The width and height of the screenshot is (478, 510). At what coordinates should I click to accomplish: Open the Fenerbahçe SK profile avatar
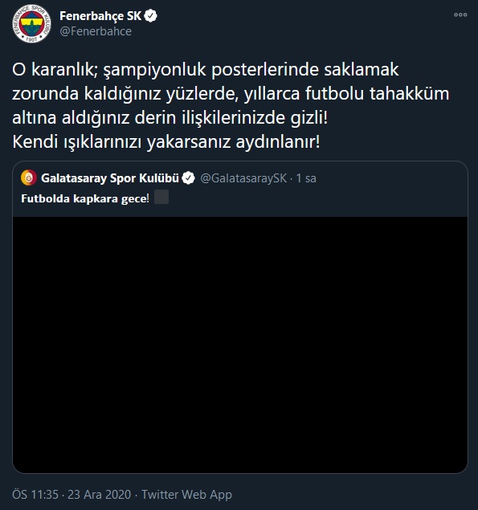point(31,23)
